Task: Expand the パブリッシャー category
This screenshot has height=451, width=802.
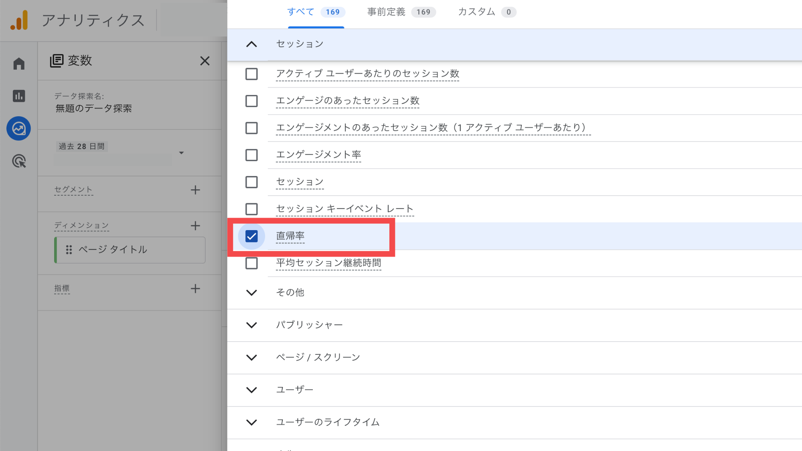Action: point(251,325)
